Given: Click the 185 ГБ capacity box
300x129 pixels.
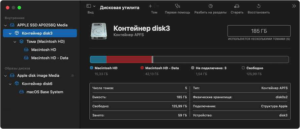Looking at the screenshot, I should click(x=259, y=31).
